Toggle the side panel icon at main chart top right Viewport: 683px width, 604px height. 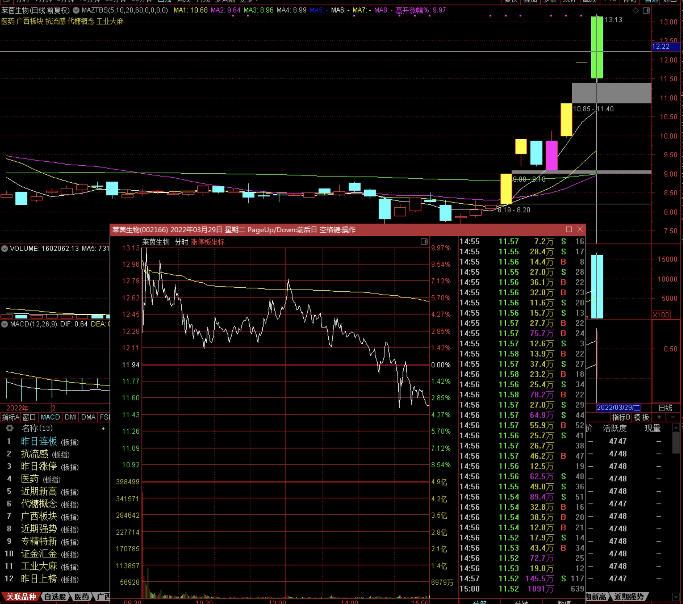tap(646, 11)
